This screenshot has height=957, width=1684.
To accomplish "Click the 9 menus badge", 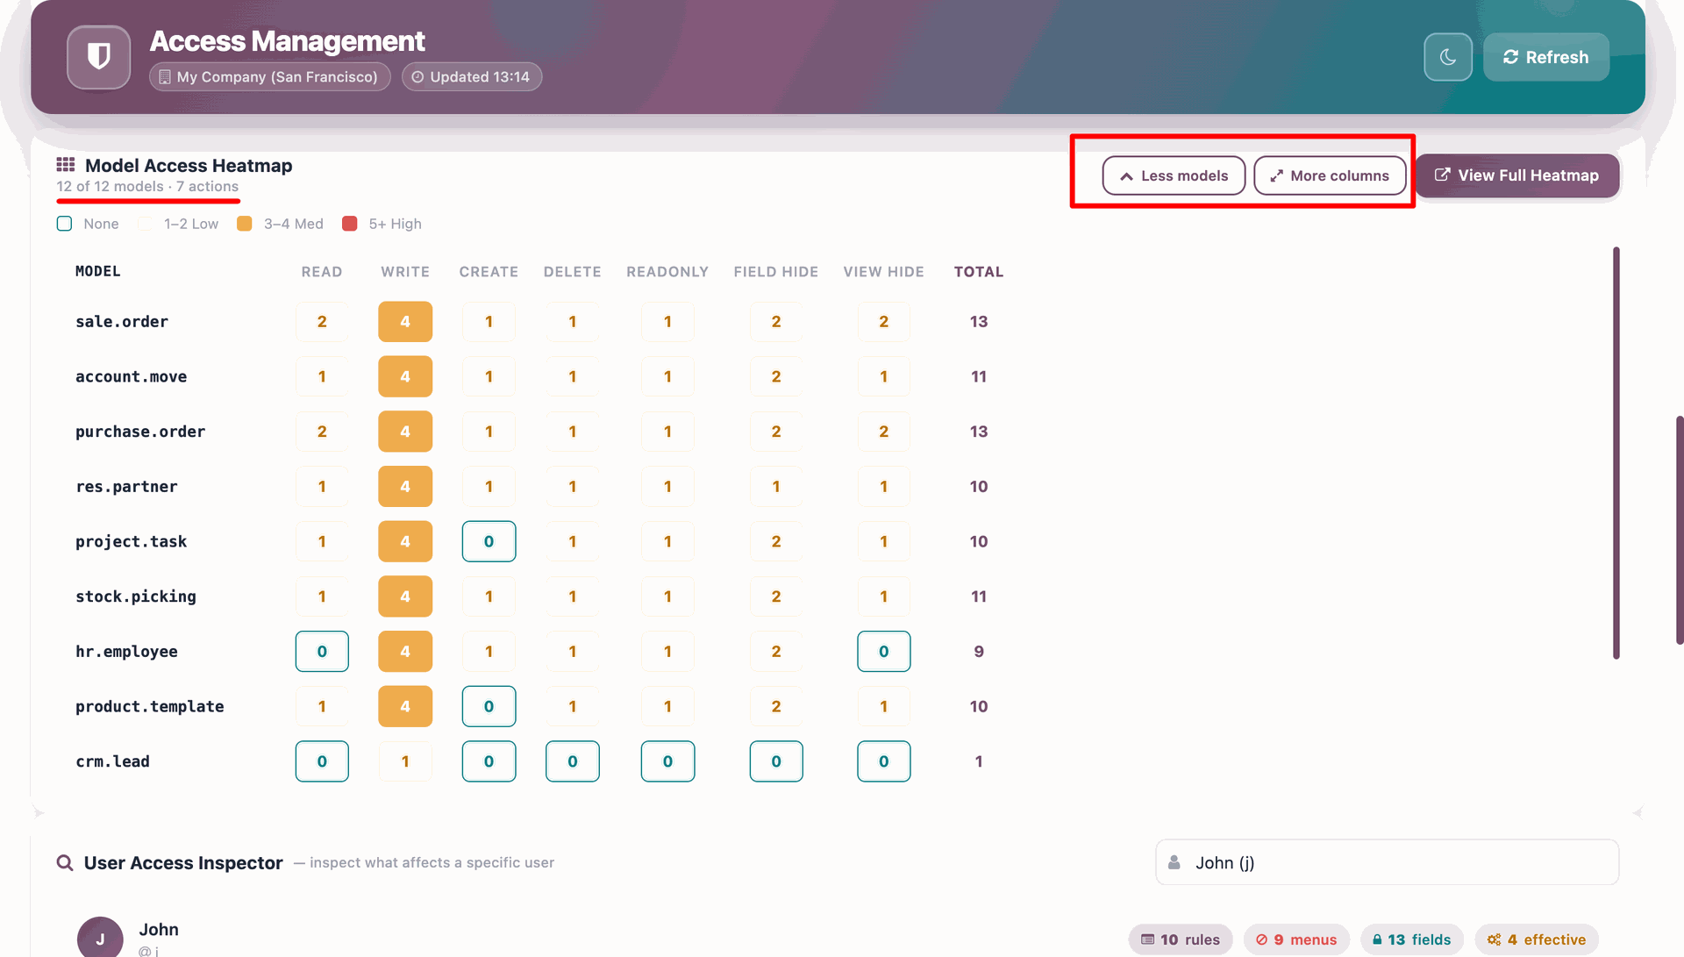I will pyautogui.click(x=1296, y=939).
